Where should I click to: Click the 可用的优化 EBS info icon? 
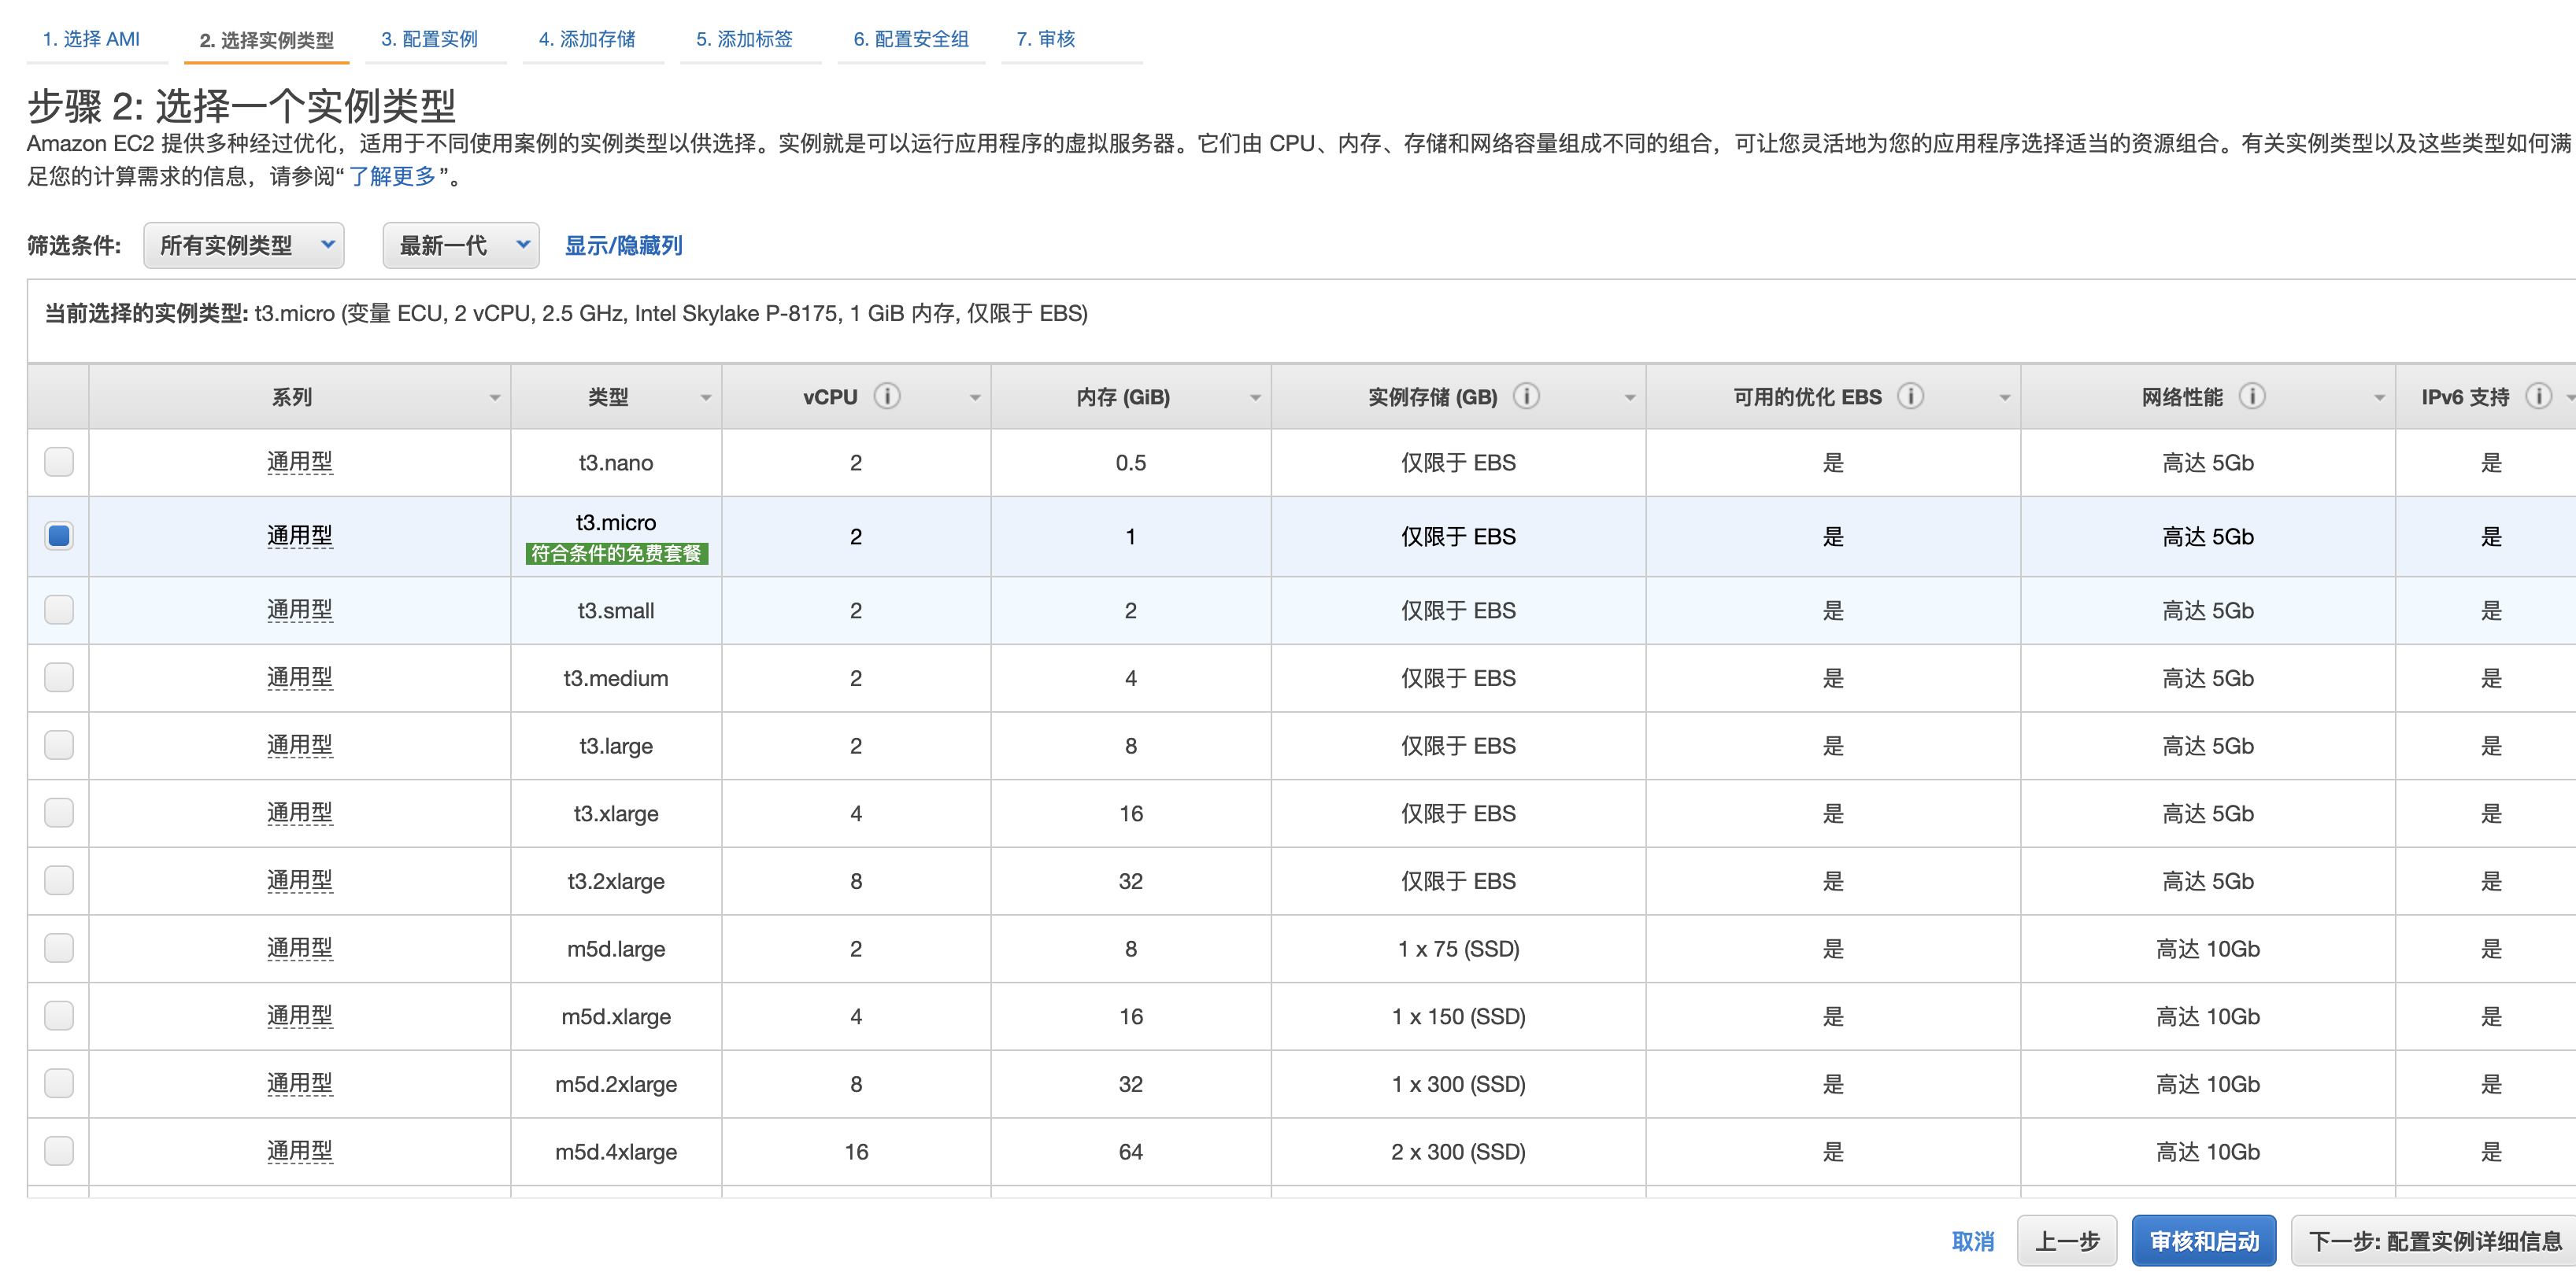pyautogui.click(x=1912, y=396)
